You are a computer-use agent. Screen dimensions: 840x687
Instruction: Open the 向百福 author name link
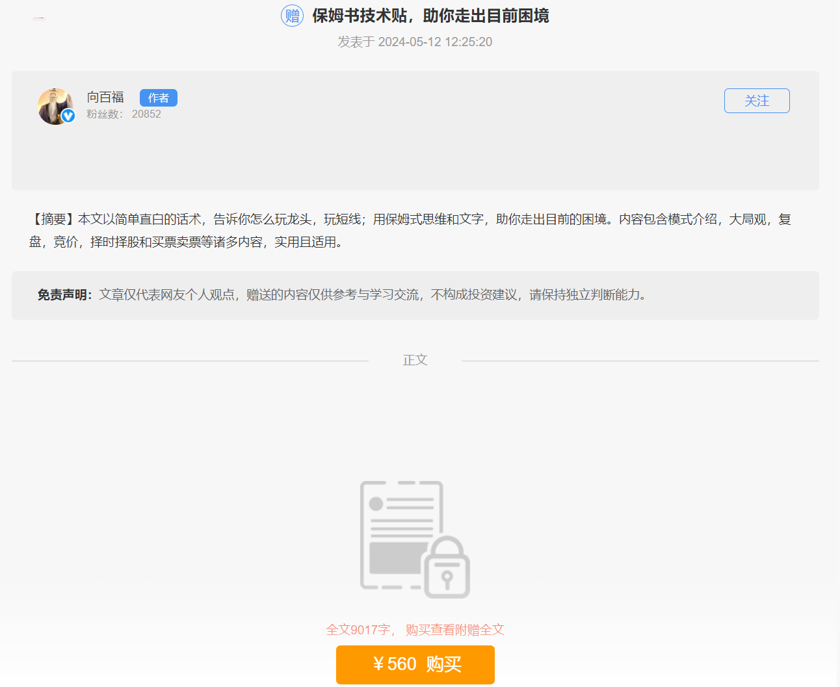105,97
